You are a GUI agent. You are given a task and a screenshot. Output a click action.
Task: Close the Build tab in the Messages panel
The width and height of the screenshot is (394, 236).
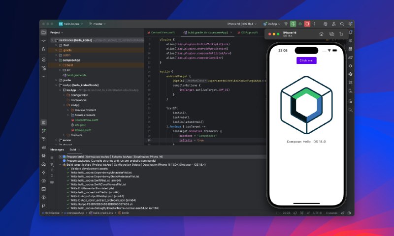tap(79, 150)
